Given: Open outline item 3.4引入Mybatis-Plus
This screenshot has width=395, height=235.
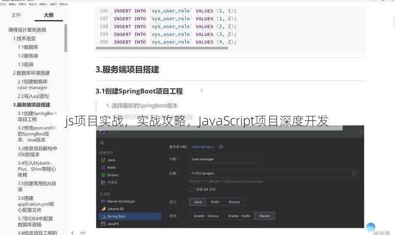Looking at the screenshot, I should [x=37, y=169].
